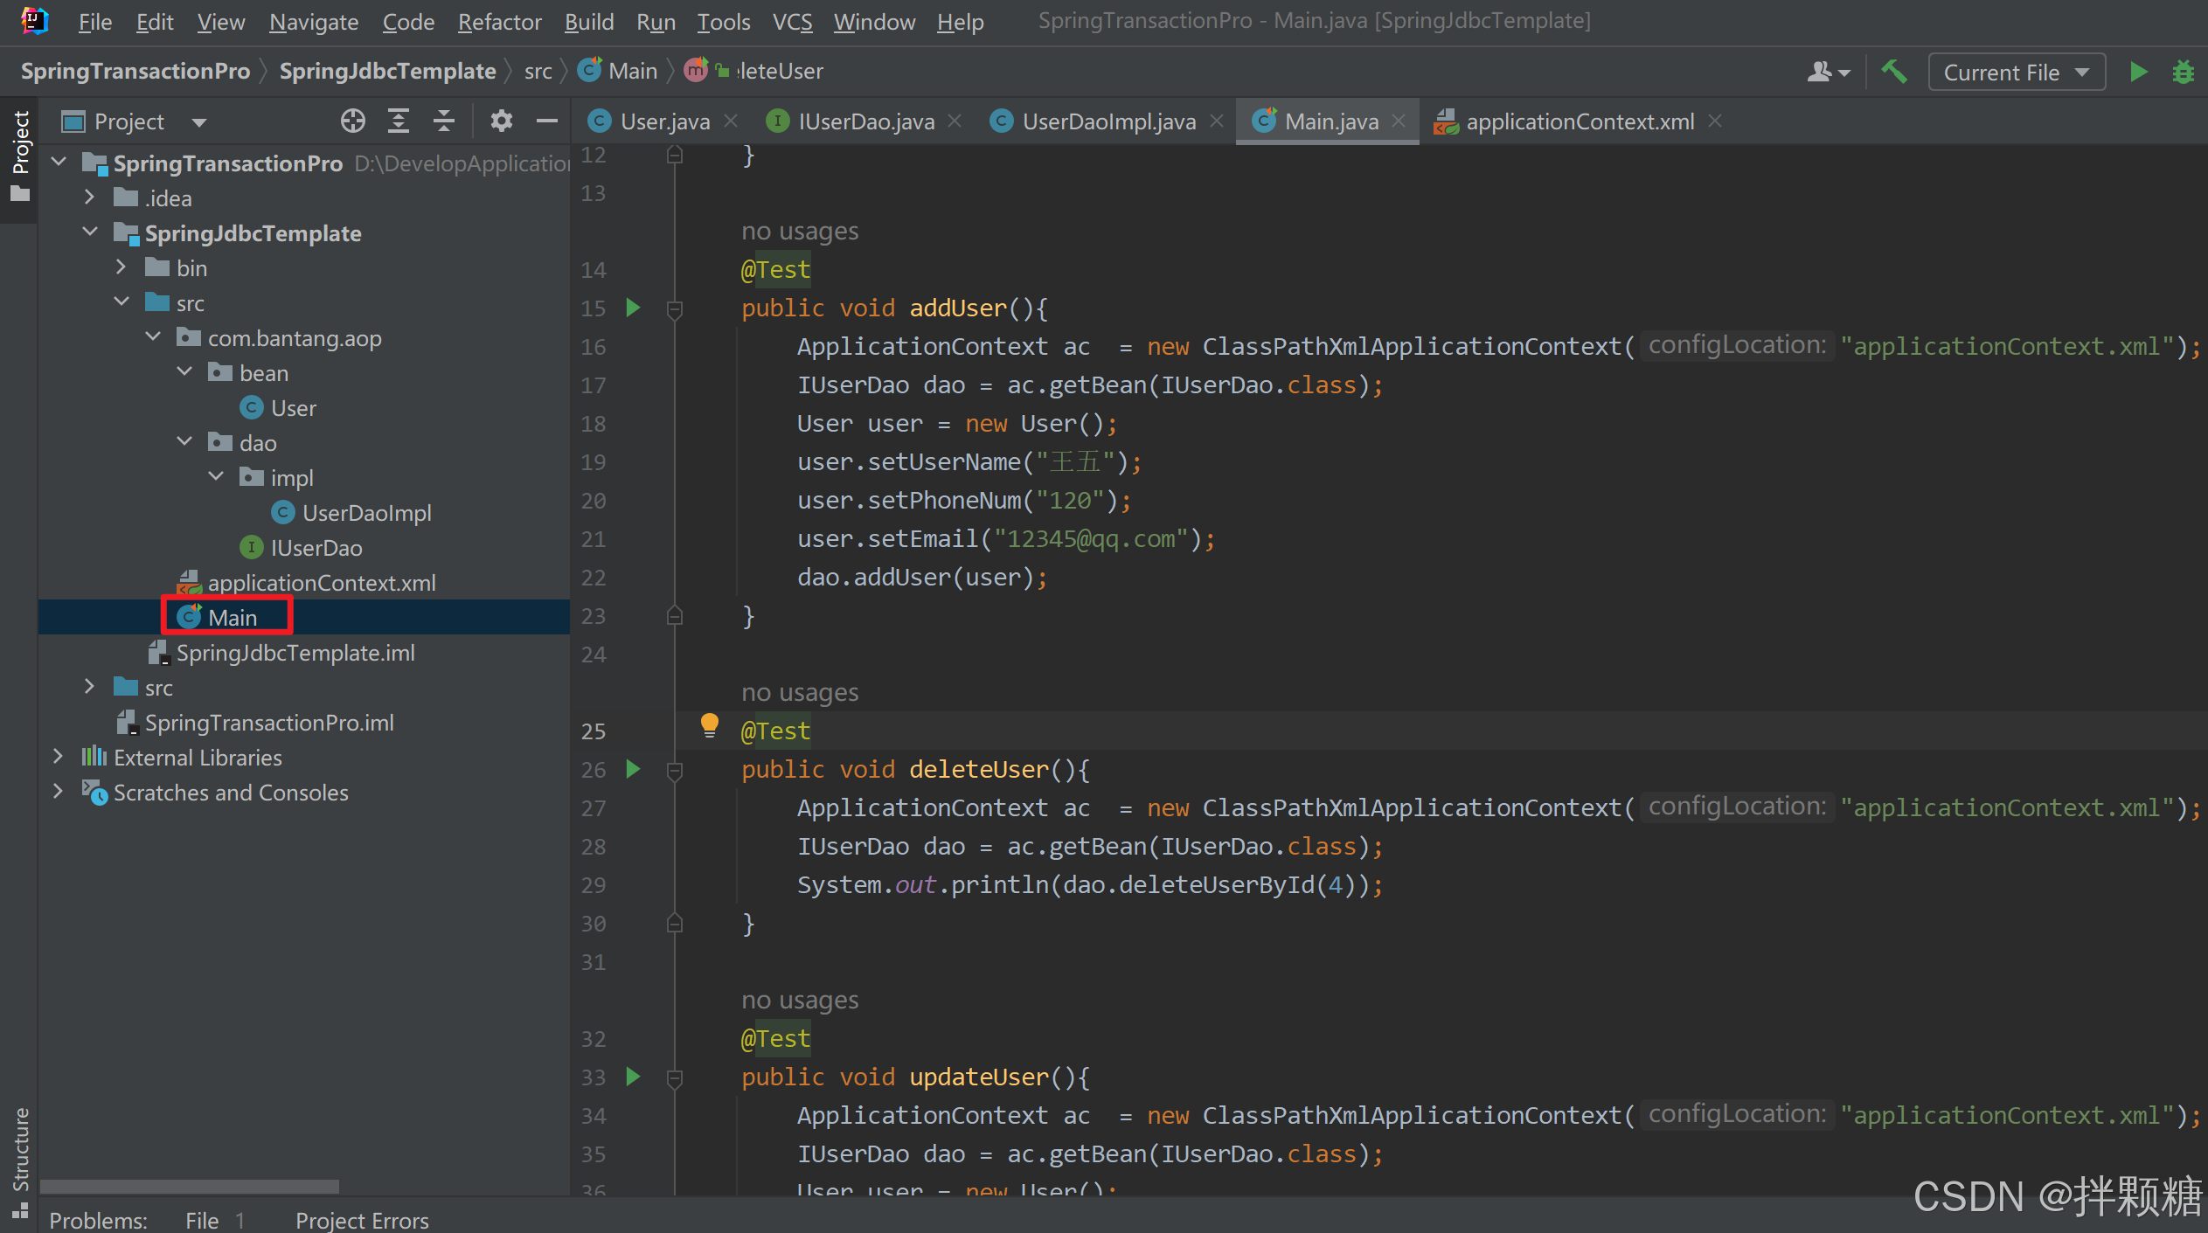Screen dimensions: 2208x1233
Task: Expand the .idea folder in tree
Action: point(89,197)
